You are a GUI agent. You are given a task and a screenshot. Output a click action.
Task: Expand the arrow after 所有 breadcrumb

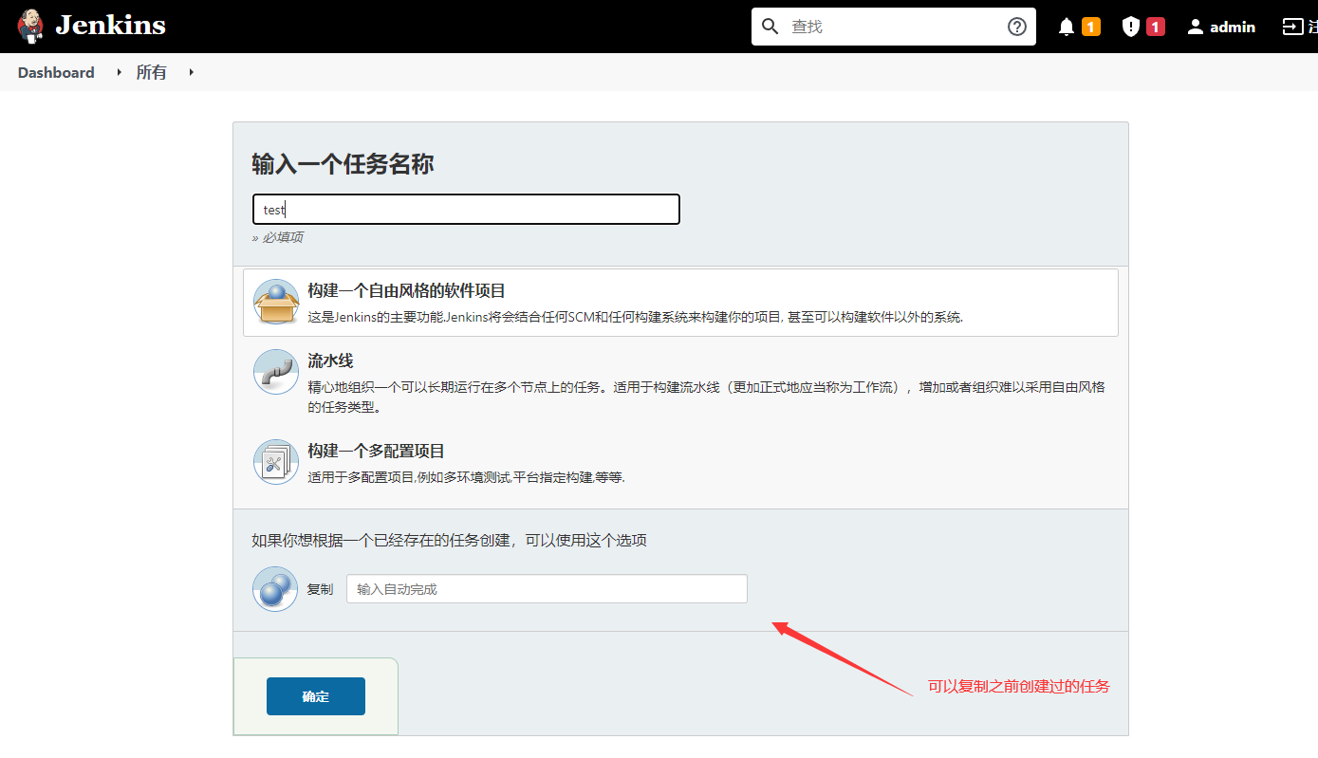tap(191, 72)
